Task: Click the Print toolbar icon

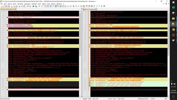Action: pos(16,6)
